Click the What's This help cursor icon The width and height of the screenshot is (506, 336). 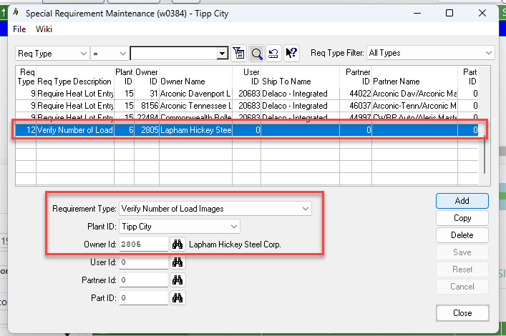click(291, 53)
